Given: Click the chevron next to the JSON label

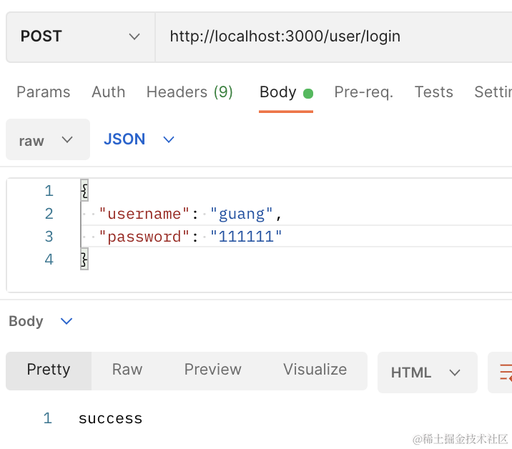Looking at the screenshot, I should pos(169,139).
